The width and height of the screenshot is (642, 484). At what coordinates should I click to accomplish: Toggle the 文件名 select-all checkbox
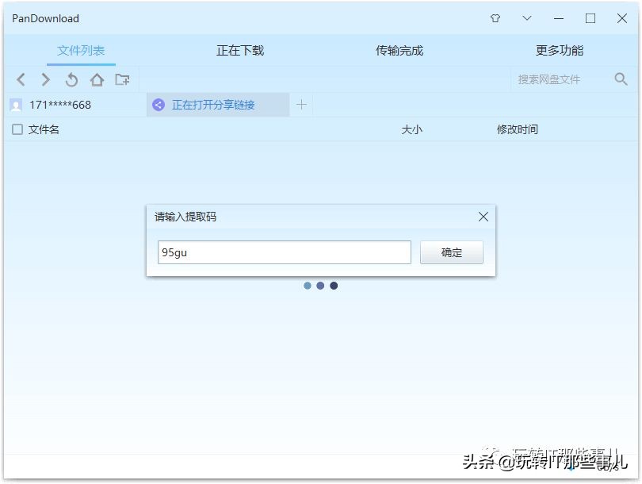click(x=17, y=129)
